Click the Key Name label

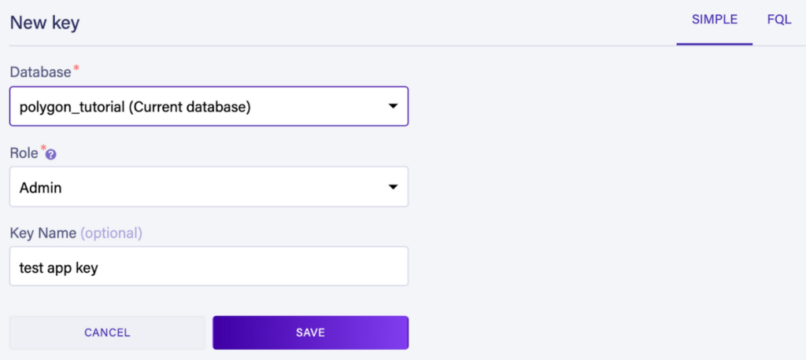(x=43, y=233)
